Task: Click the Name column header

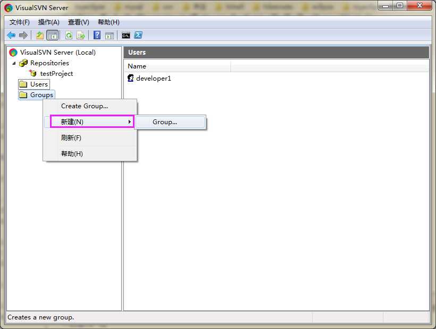Action: 178,66
